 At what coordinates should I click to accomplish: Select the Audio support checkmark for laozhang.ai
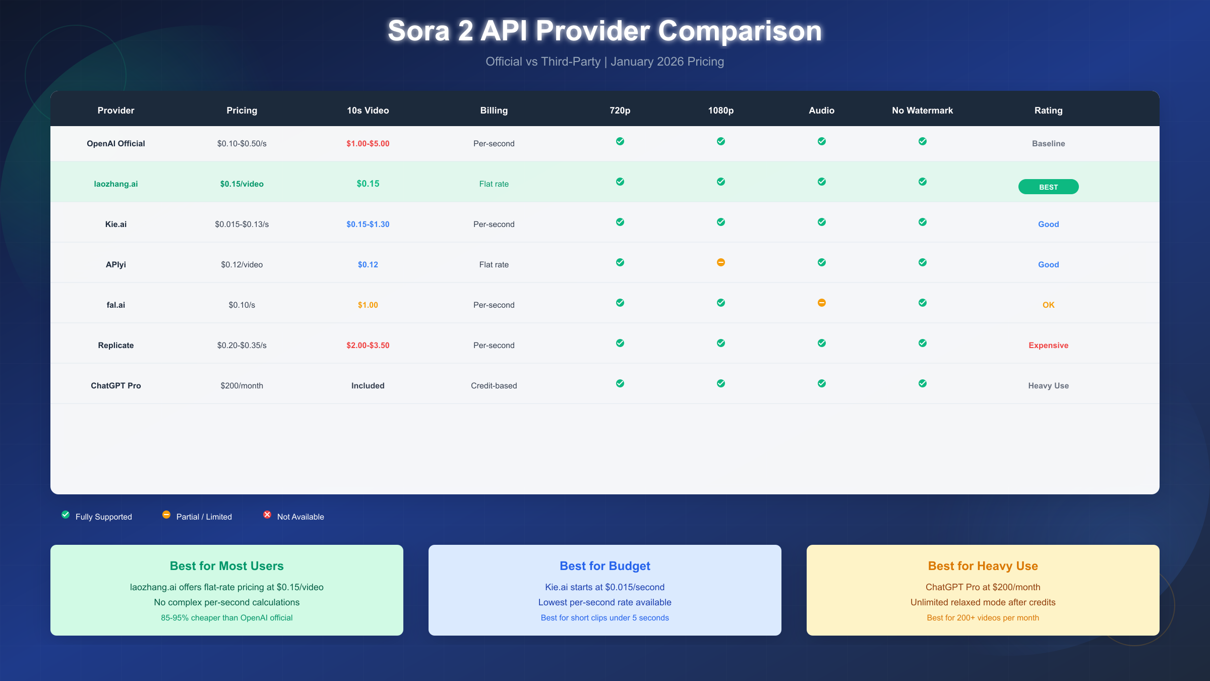coord(821,182)
